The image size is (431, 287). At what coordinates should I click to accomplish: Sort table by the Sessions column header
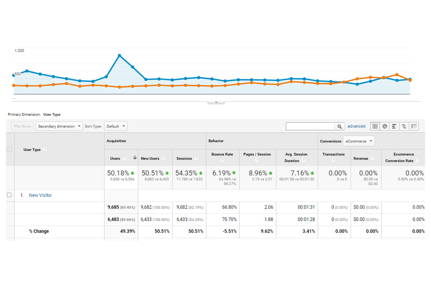184,159
